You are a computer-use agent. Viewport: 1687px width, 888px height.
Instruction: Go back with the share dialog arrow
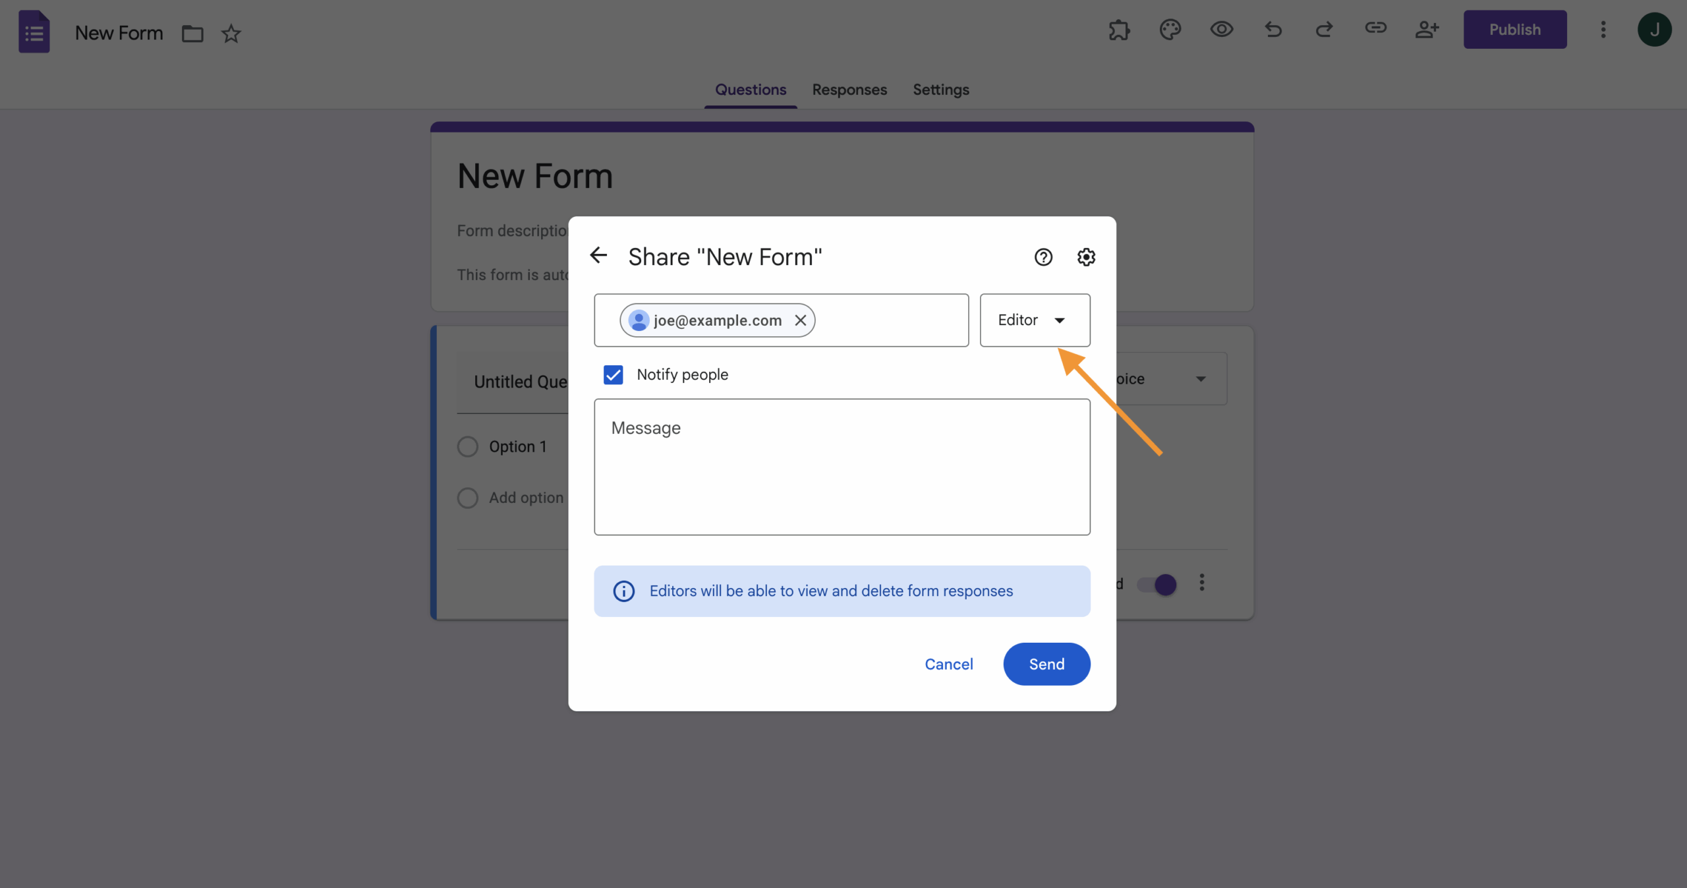598,256
